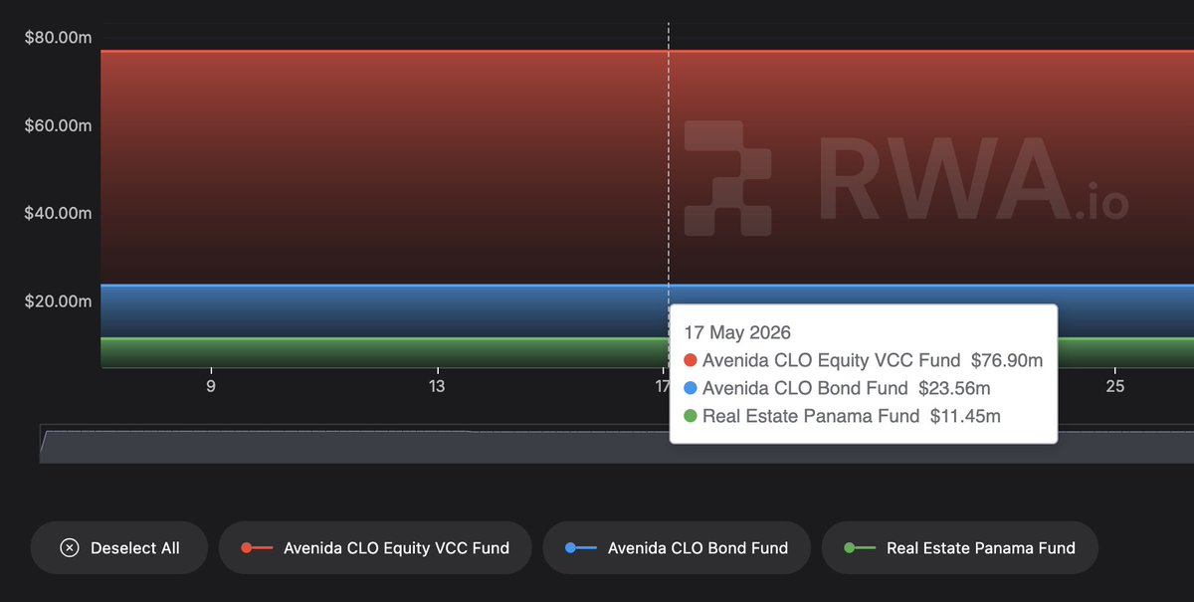The height and width of the screenshot is (602, 1194).
Task: Click the red line marker in Equity VCC legend
Action: coord(257,547)
